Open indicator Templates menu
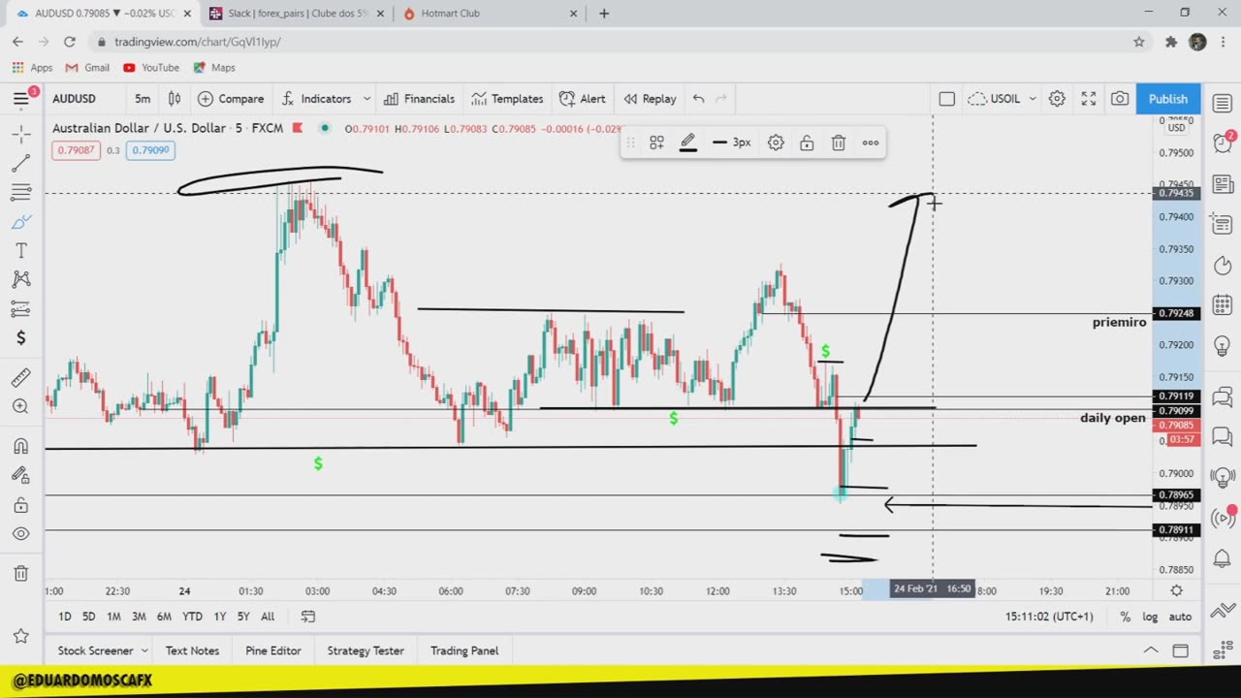 507,99
